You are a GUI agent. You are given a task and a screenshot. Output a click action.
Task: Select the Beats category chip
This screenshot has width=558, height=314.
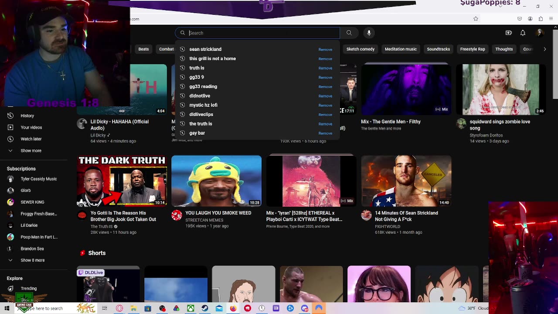click(x=143, y=49)
